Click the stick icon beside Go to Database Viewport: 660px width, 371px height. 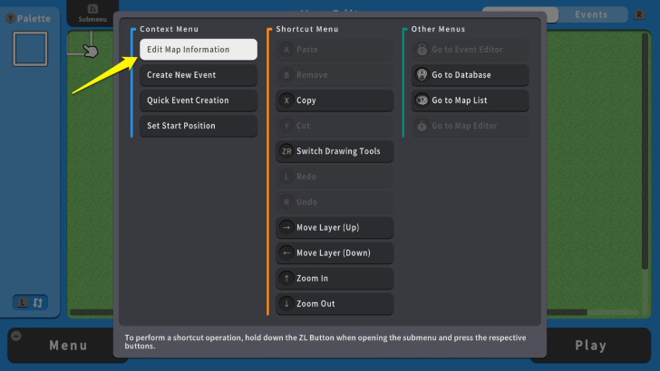422,75
